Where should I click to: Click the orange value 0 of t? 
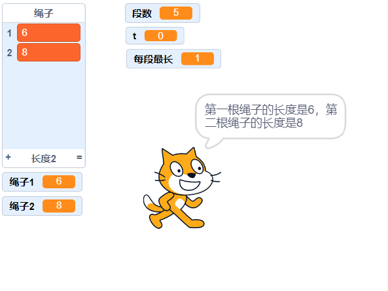pyautogui.click(x=160, y=35)
